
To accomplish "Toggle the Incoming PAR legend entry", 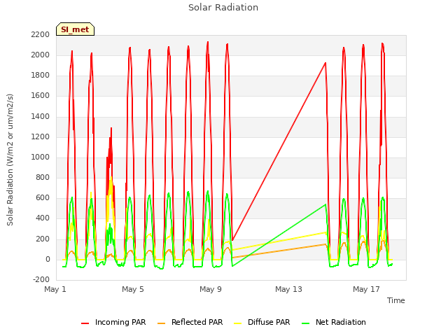I will click(x=113, y=322).
